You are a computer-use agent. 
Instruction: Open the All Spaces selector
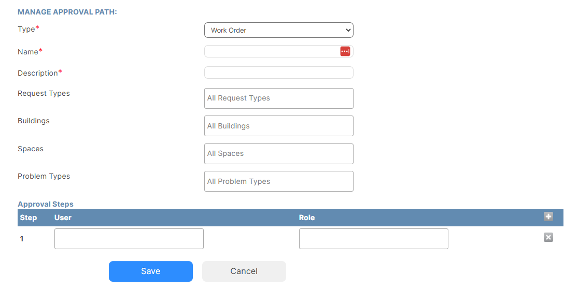[x=279, y=153]
